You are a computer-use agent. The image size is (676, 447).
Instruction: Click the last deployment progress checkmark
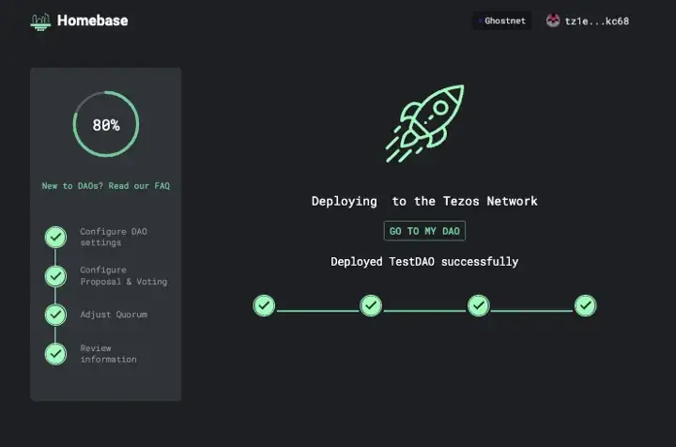coord(585,305)
